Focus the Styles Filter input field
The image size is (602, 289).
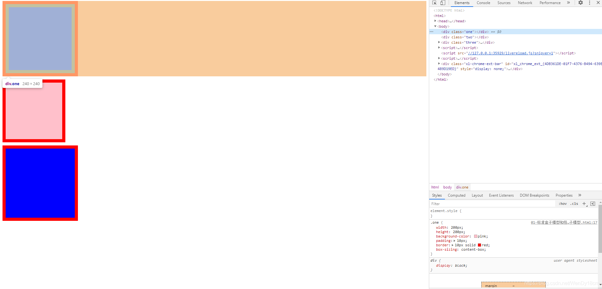[x=493, y=204]
